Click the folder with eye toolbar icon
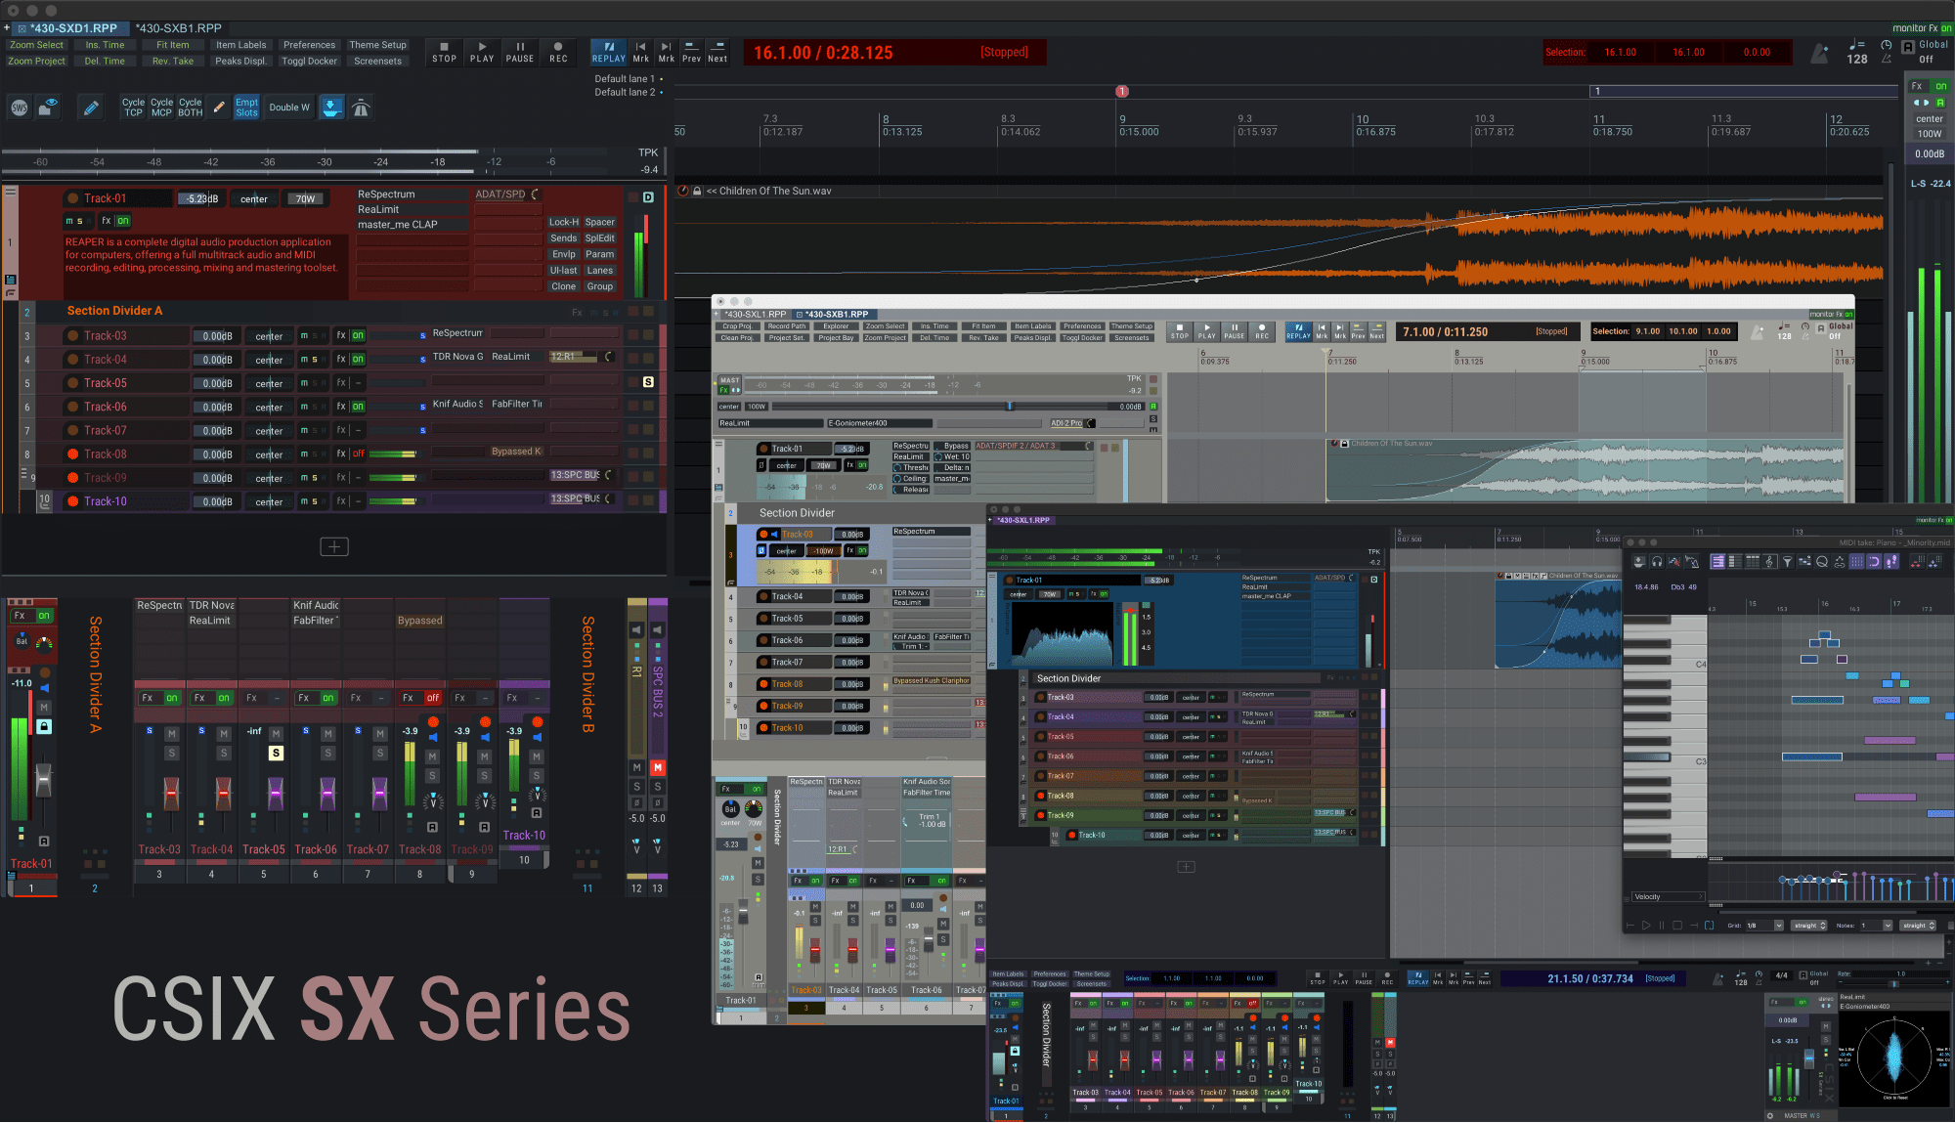The width and height of the screenshot is (1955, 1123). point(48,108)
